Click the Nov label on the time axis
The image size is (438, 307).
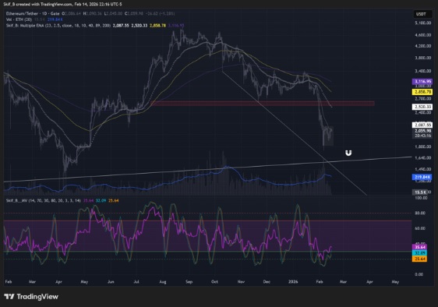(241, 282)
